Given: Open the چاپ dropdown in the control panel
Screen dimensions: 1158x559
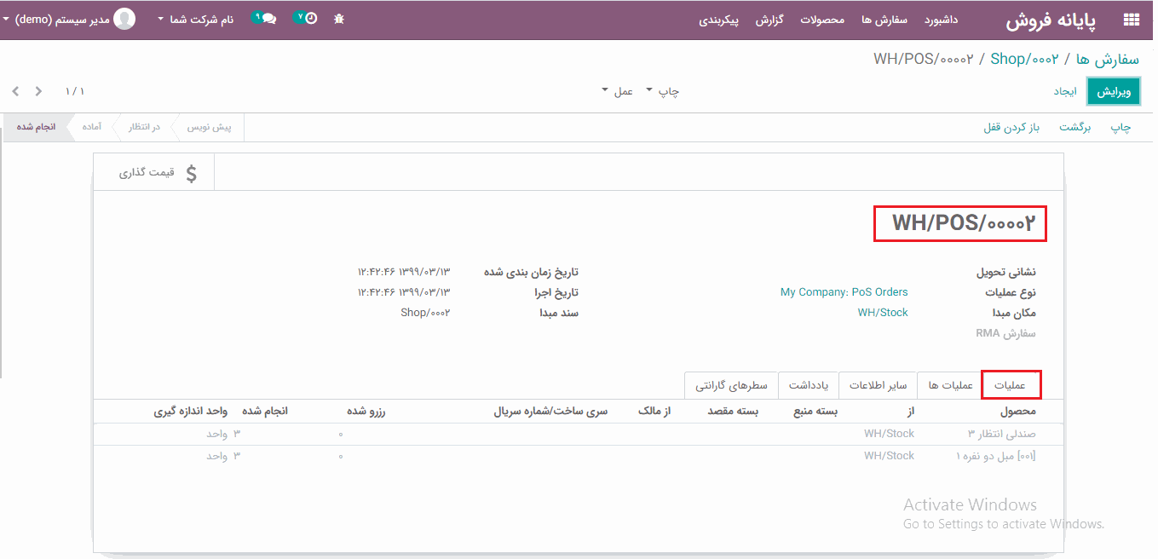Looking at the screenshot, I should click(662, 91).
